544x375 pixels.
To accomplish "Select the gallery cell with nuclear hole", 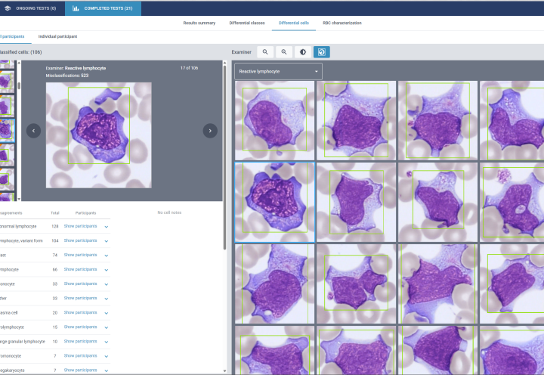I will [512, 202].
